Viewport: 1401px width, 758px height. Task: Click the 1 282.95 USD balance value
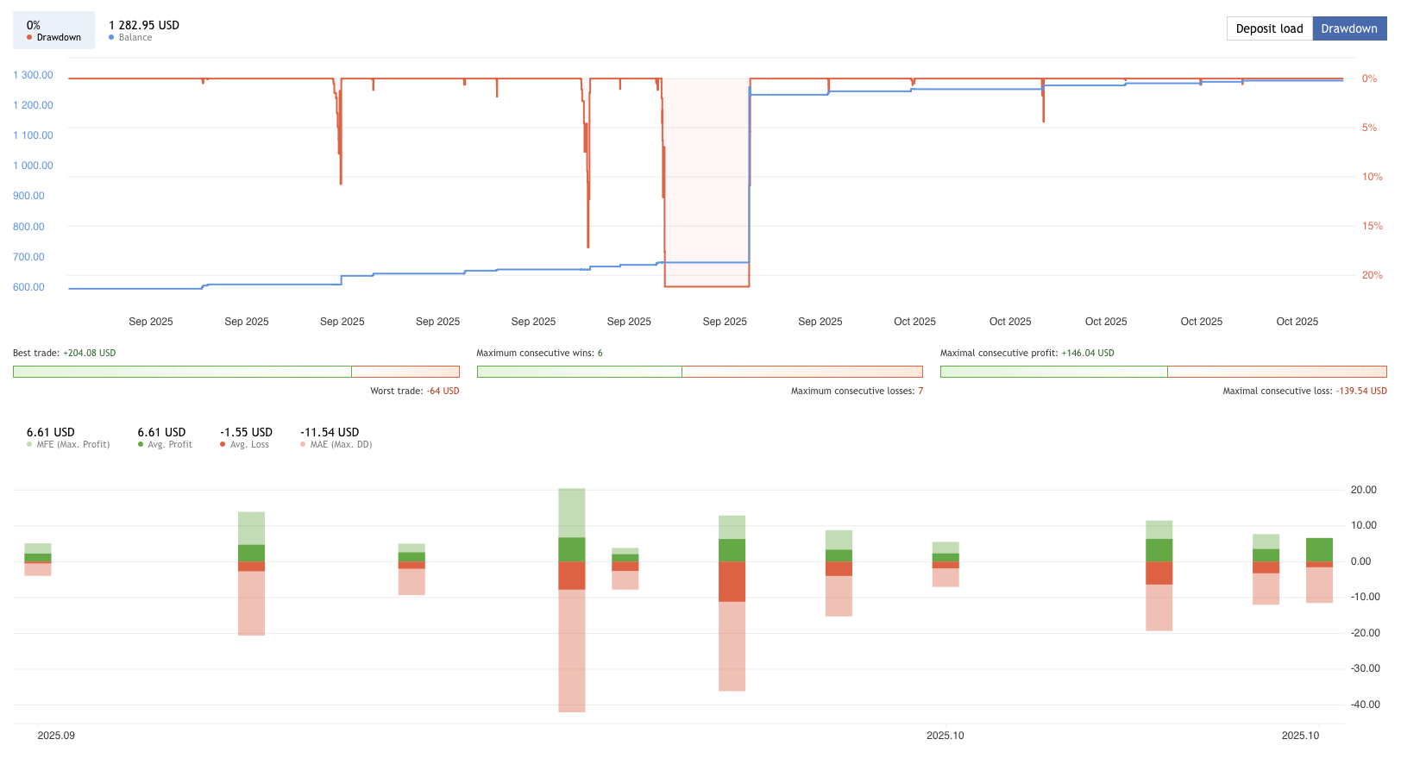144,25
